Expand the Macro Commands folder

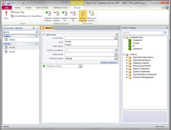pyautogui.click(x=127, y=69)
